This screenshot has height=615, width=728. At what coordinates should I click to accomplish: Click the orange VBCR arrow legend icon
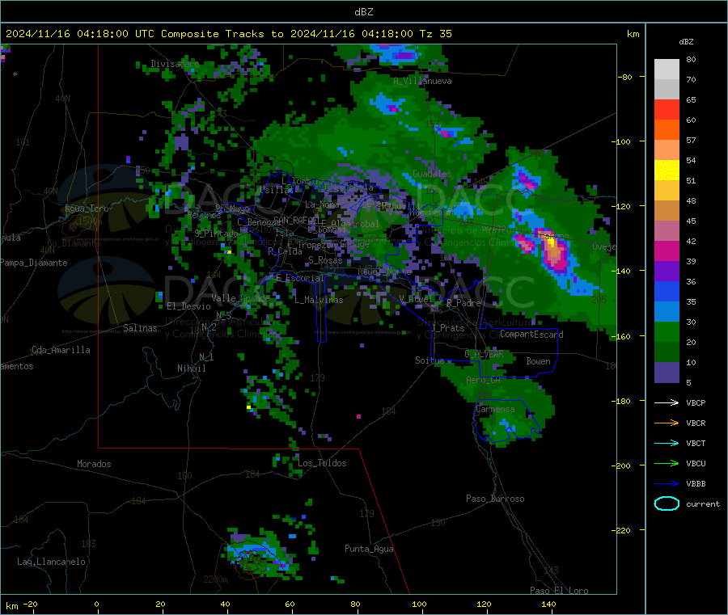667,423
